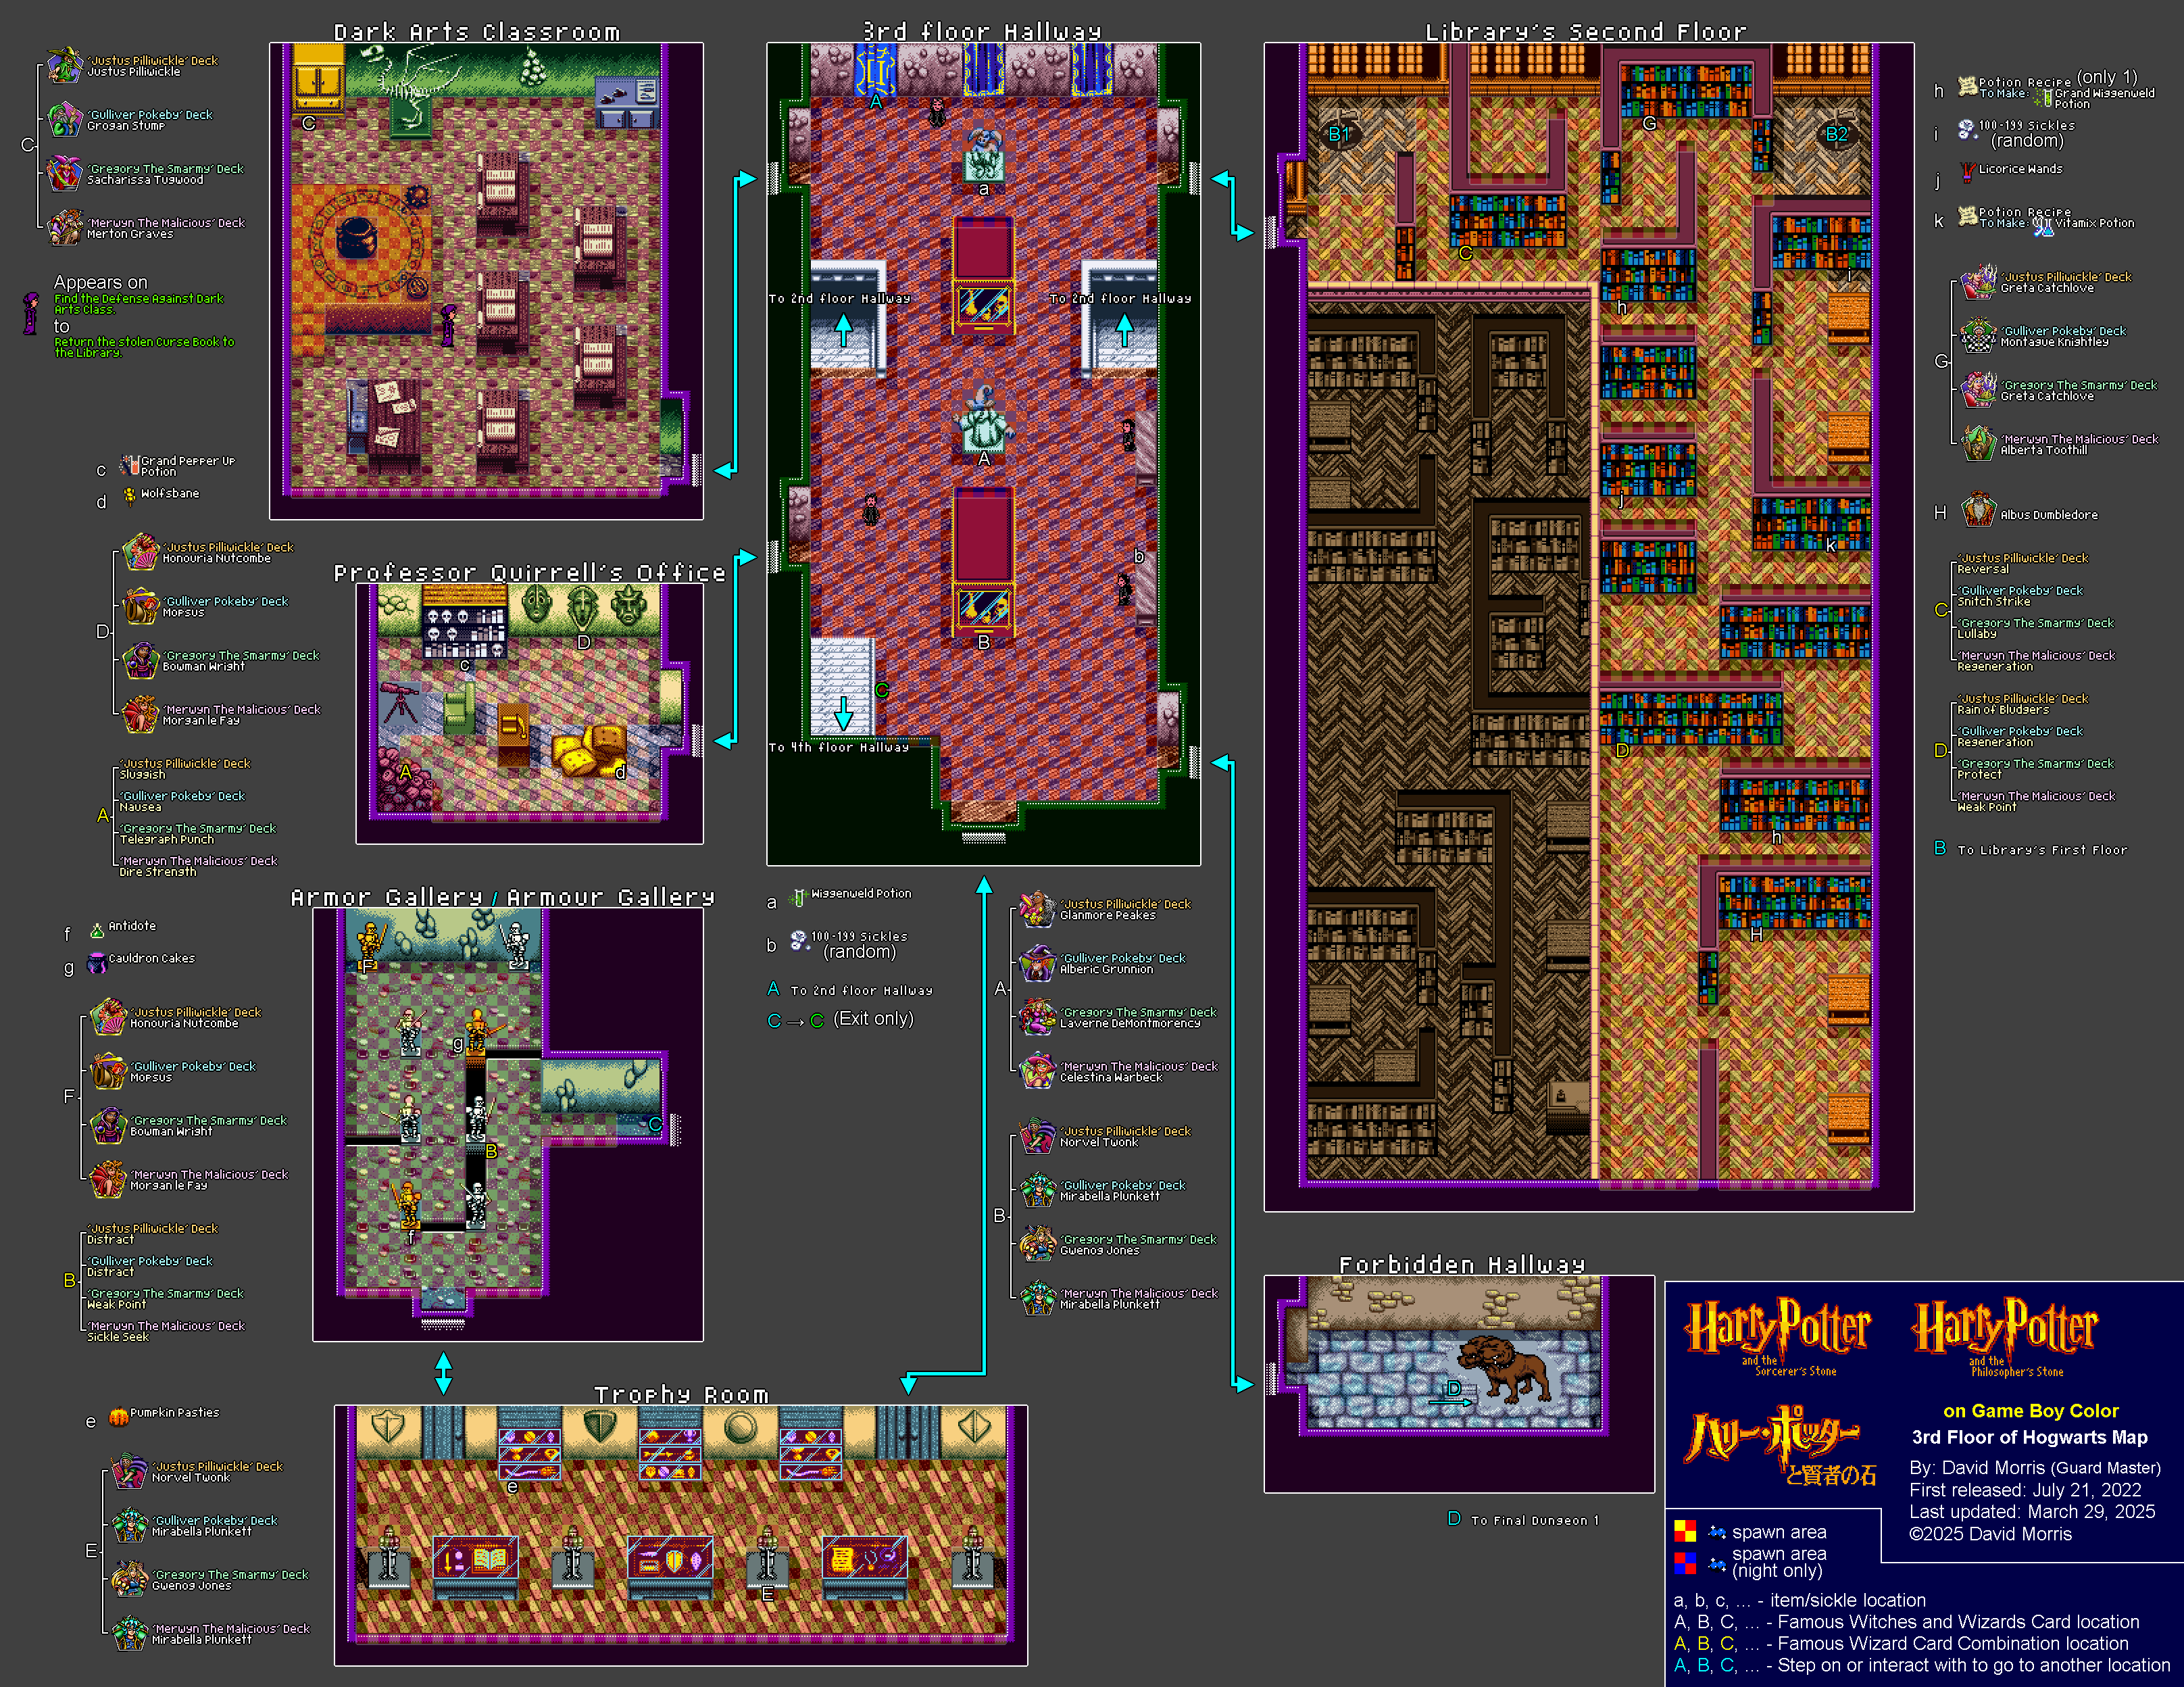The height and width of the screenshot is (1687, 2184).
Task: Click the Cauldron Cakes item icon
Action: (x=97, y=963)
